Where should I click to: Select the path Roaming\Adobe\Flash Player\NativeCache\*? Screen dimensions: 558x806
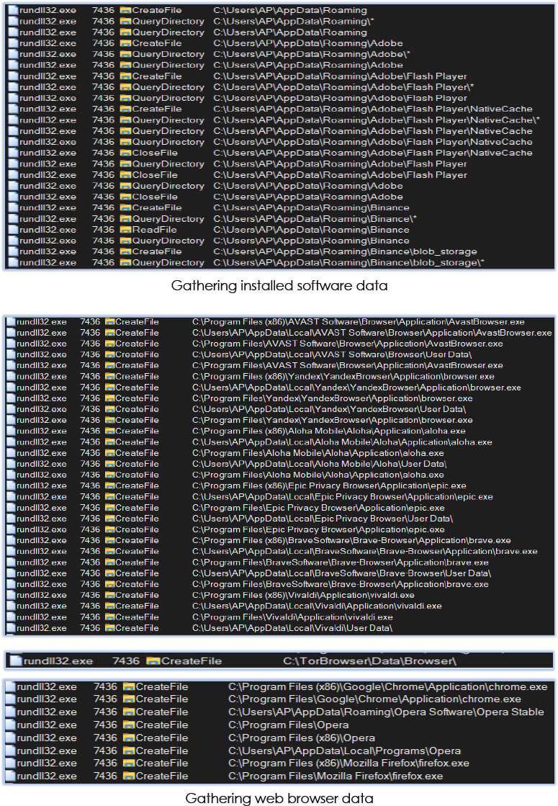point(377,120)
